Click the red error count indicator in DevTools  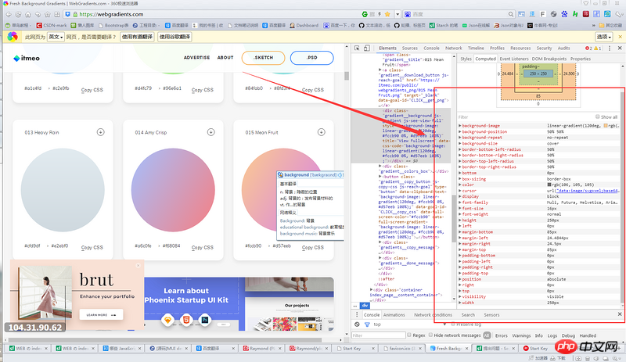pyautogui.click(x=588, y=48)
